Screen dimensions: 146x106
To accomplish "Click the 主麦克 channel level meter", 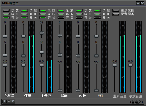I will click(x=50, y=57).
